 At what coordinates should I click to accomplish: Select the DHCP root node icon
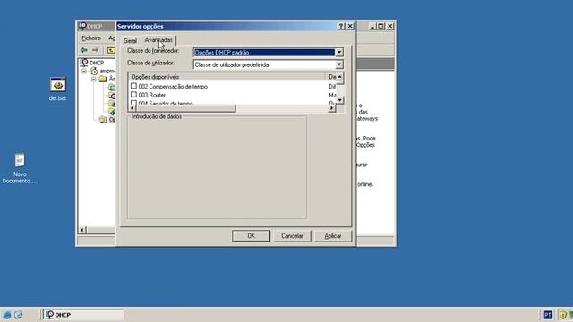coord(84,63)
